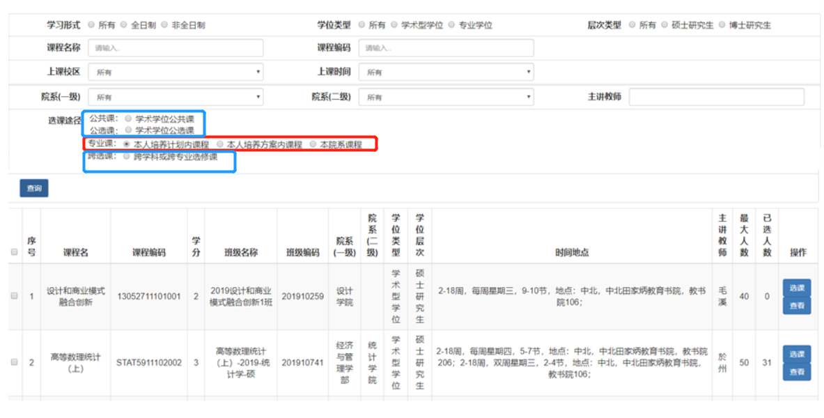The width and height of the screenshot is (824, 418).
Task: Choose 专业学位 degree type radio
Action: click(451, 25)
